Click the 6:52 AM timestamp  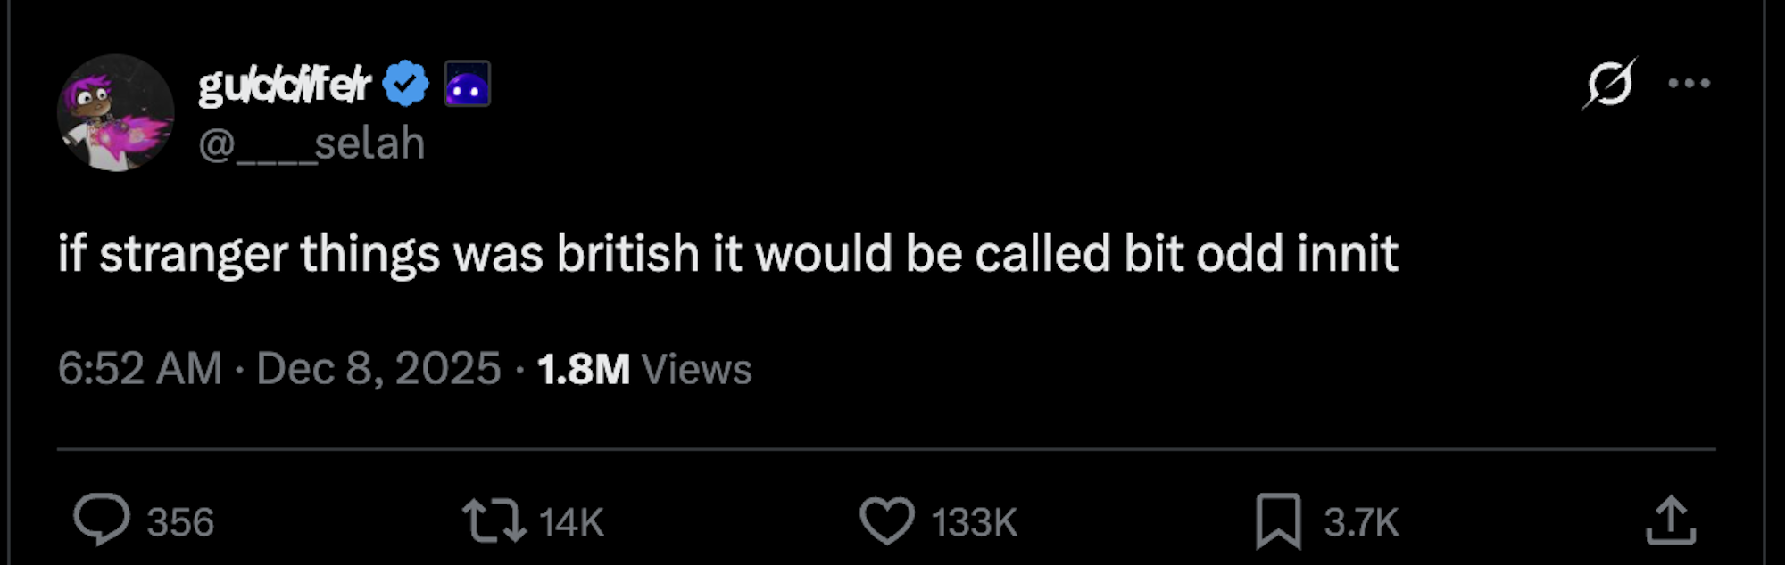coord(140,369)
